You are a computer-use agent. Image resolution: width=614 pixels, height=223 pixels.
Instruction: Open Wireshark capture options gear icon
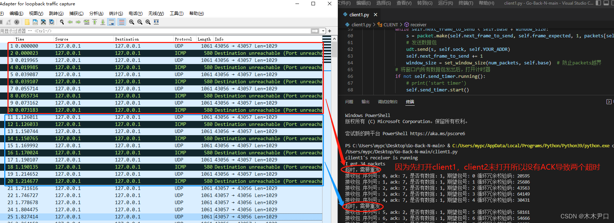pos(17,22)
